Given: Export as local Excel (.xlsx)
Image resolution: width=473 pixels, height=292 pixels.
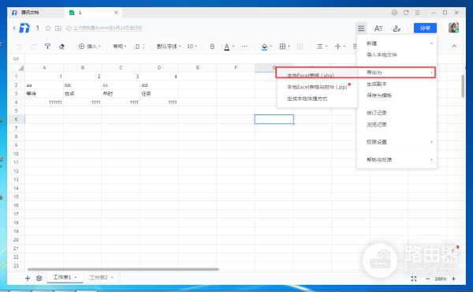Looking at the screenshot, I should [x=317, y=75].
